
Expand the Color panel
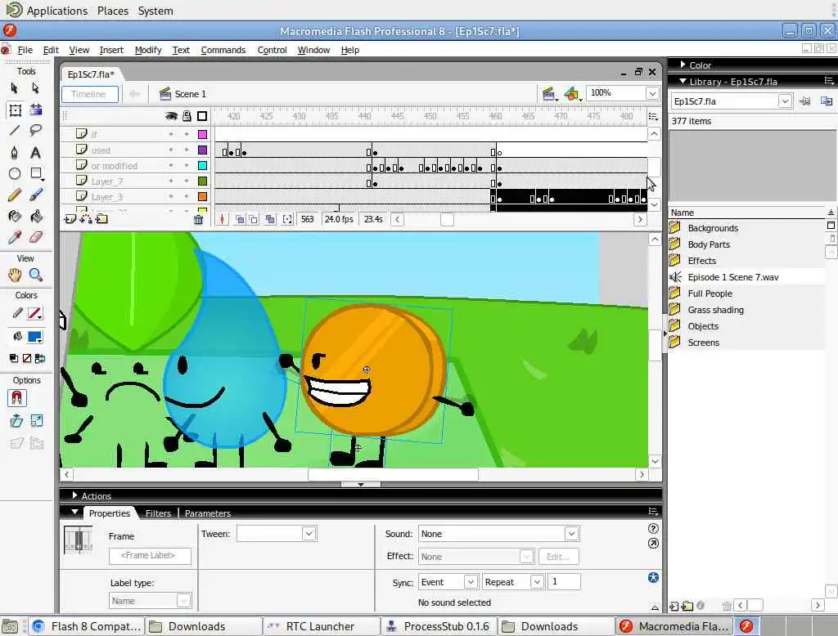tap(683, 65)
